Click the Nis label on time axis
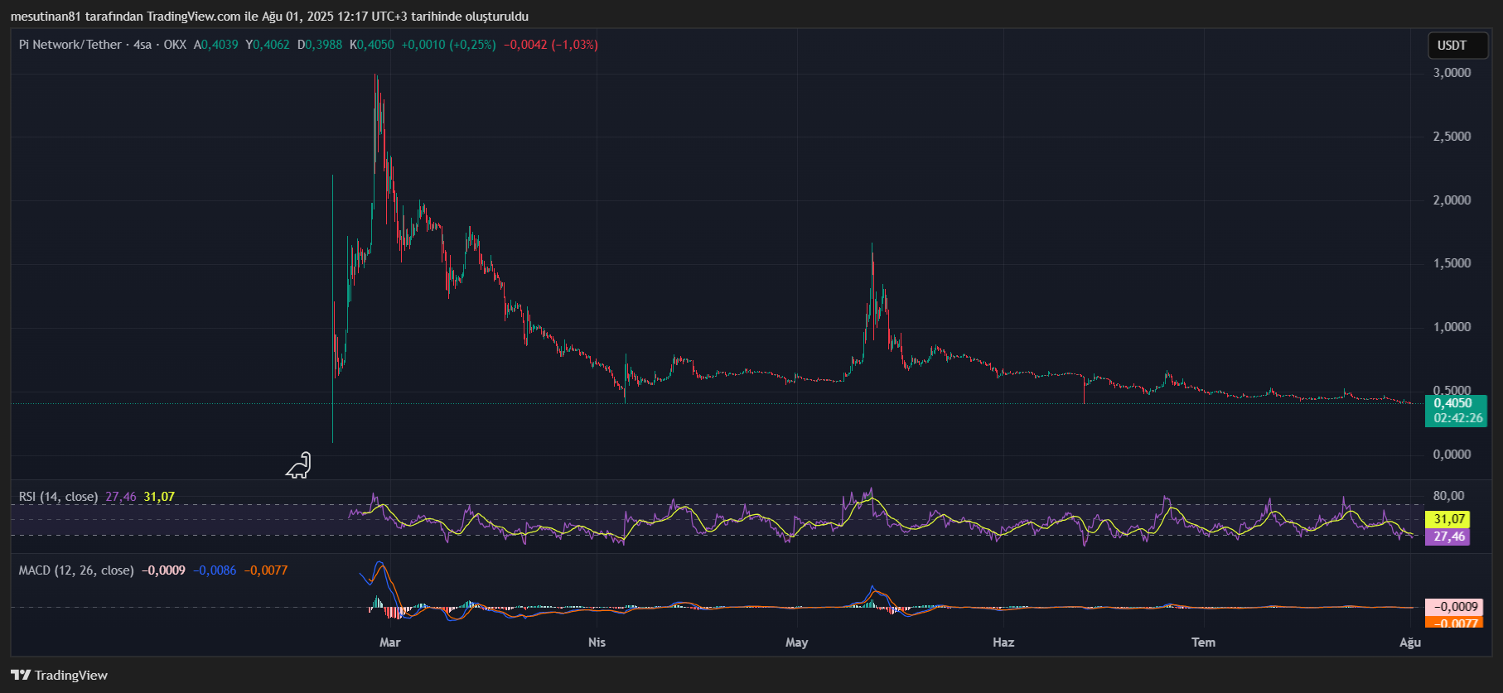 (597, 642)
